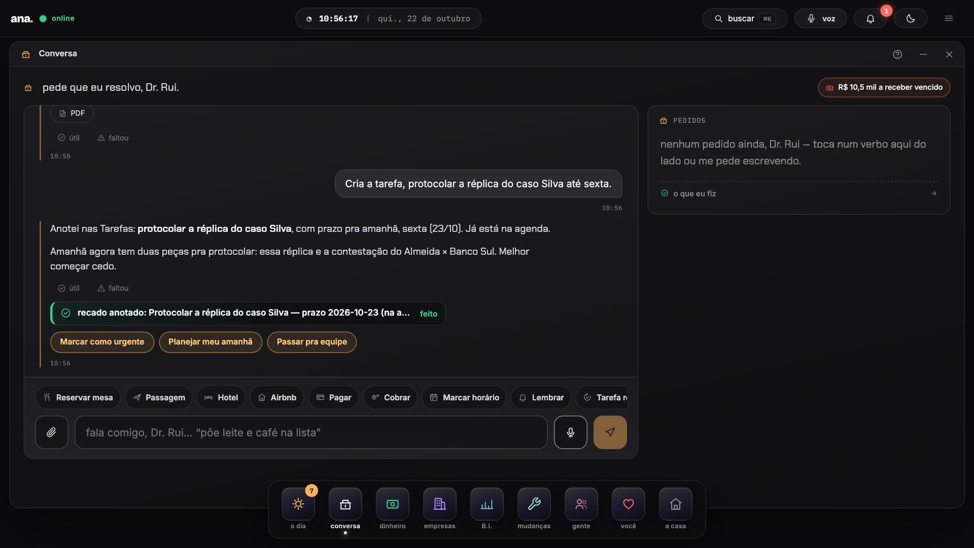Focus the 'fala comigo, Dr. Rui' message field
Viewport: 974px width, 548px height.
[311, 432]
